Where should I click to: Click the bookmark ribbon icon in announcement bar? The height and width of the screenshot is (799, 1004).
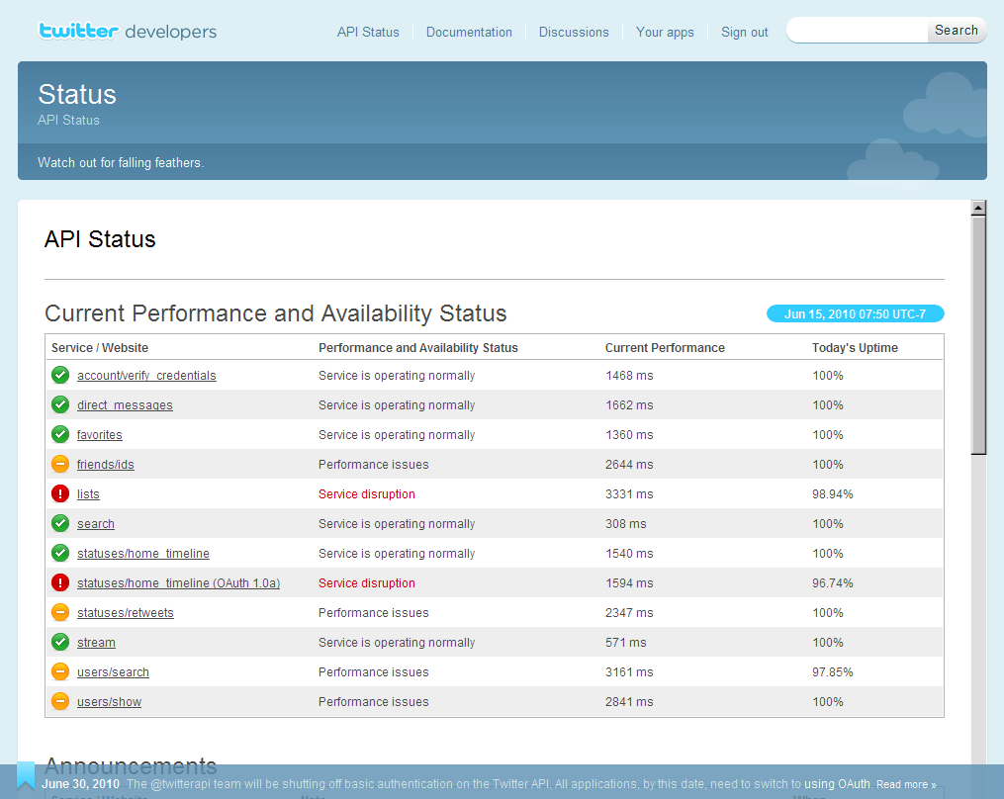(26, 774)
